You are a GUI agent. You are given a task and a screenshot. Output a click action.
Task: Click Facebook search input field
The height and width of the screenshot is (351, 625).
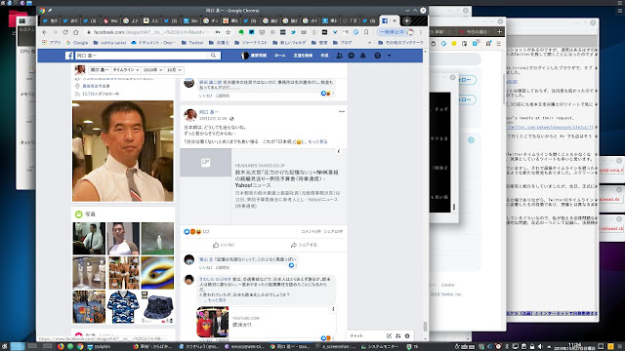point(143,56)
